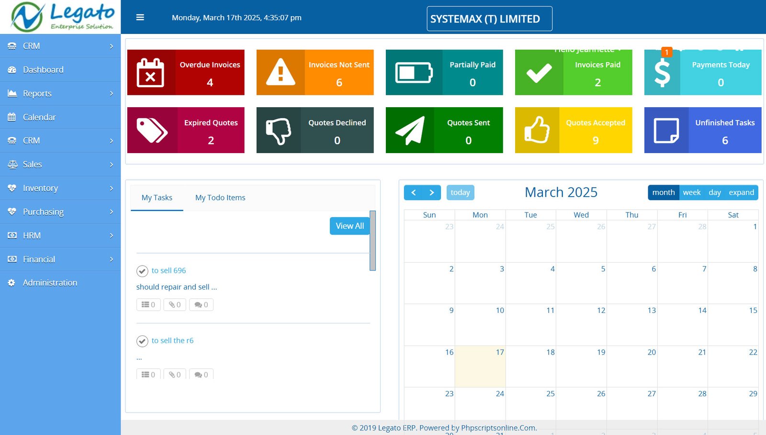766x435 pixels.
Task: Select the day calendar view
Action: coord(715,192)
